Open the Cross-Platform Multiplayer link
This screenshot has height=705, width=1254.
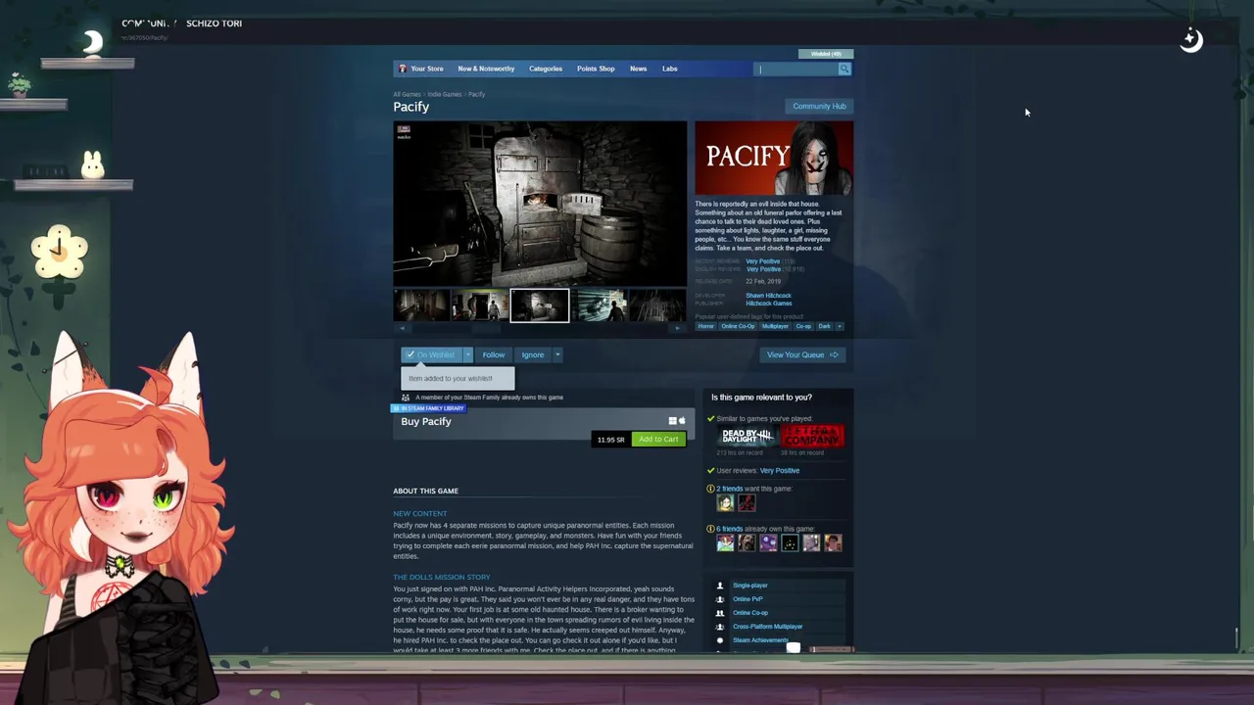click(767, 627)
